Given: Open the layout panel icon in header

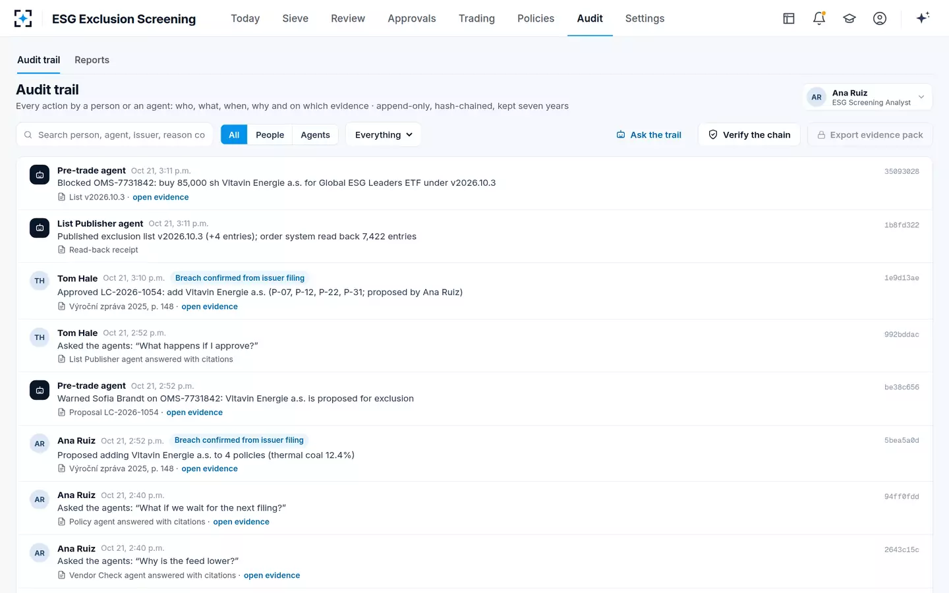Looking at the screenshot, I should tap(789, 18).
